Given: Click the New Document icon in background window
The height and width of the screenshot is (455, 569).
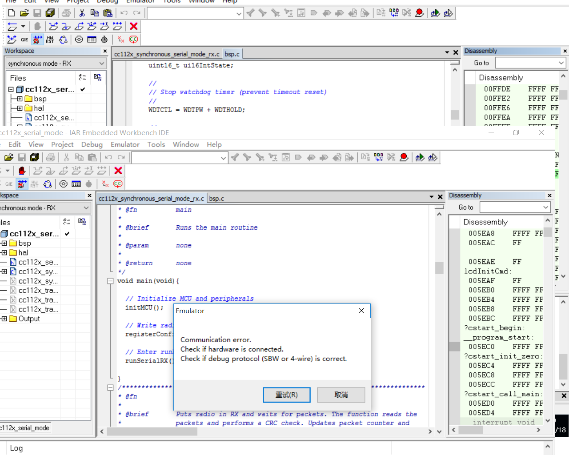Looking at the screenshot, I should 12,13.
